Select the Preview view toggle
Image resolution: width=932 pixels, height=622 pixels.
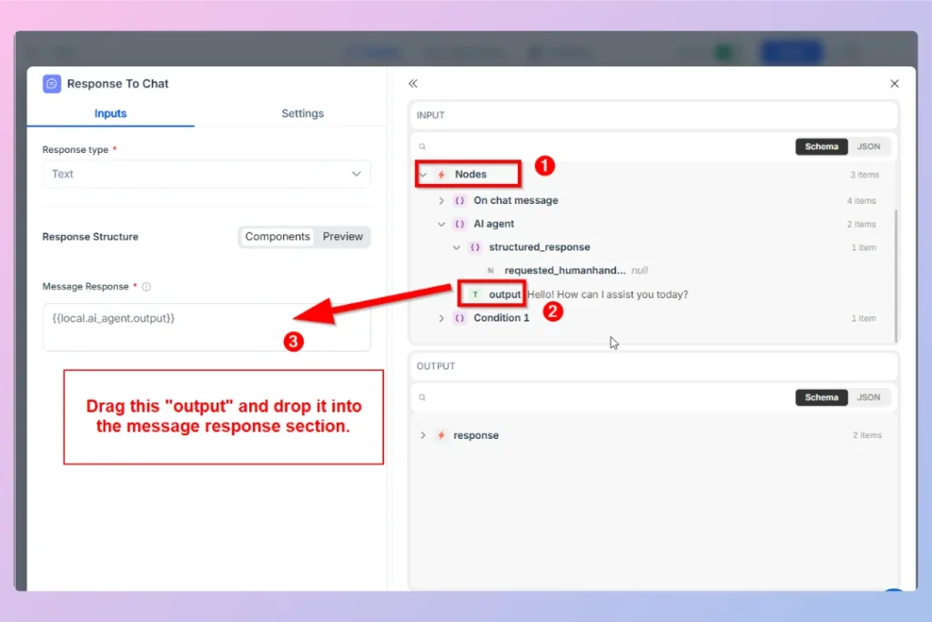342,237
